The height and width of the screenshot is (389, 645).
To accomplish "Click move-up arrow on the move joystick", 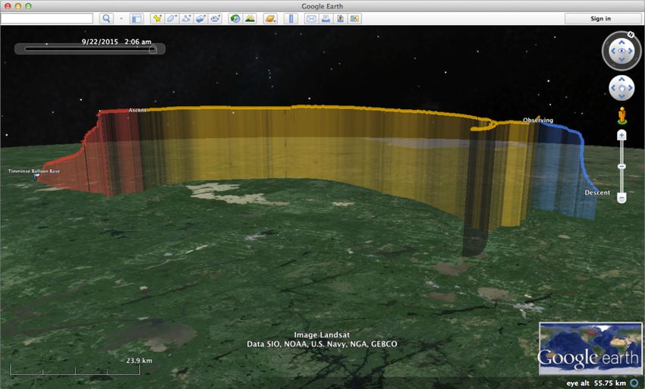I will point(621,80).
